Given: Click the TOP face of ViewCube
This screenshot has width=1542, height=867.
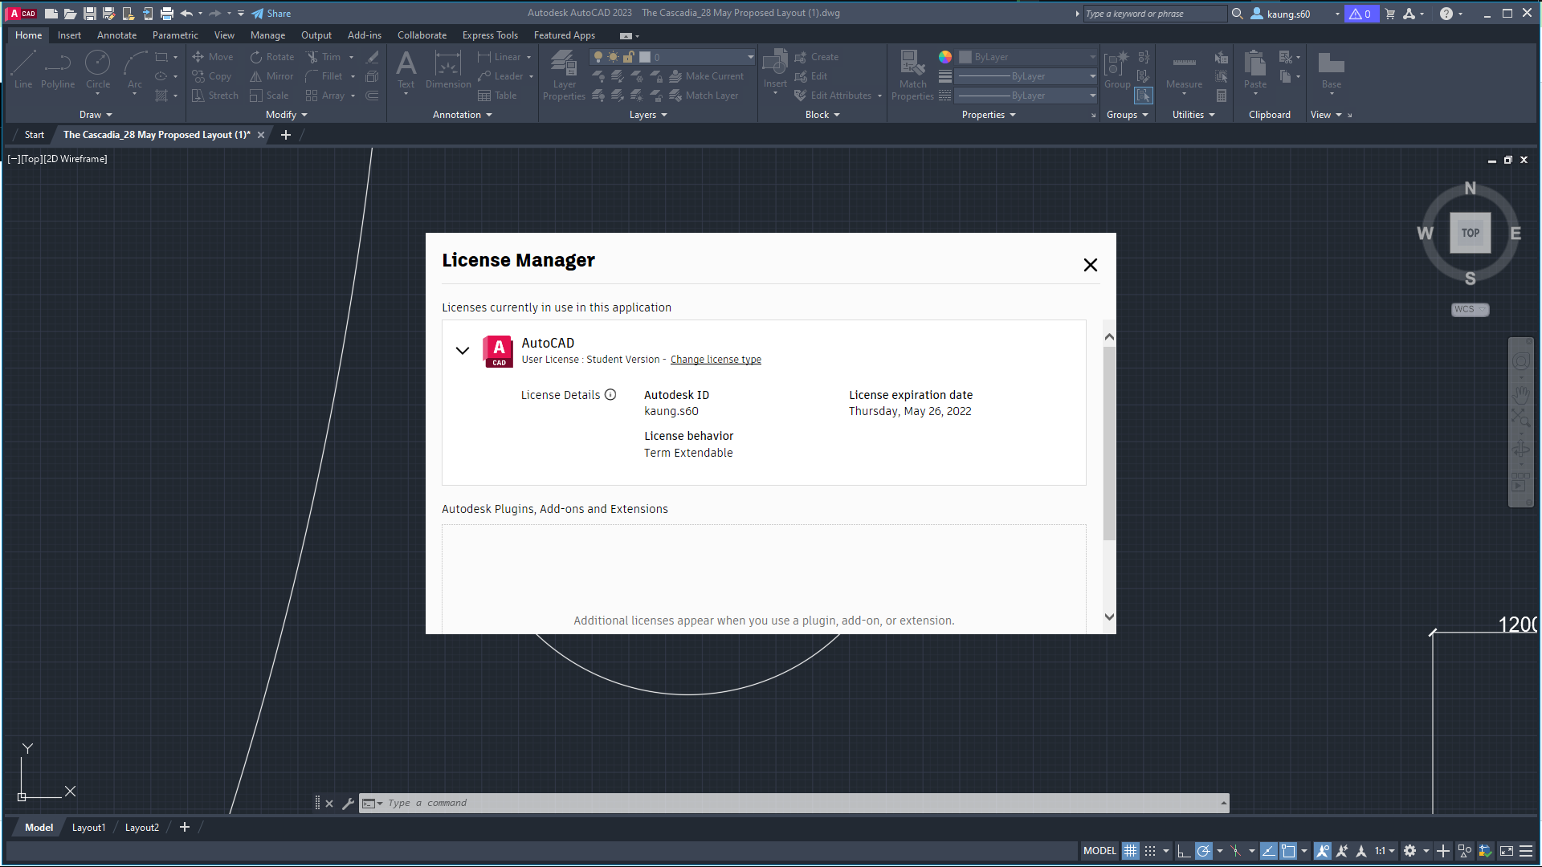Looking at the screenshot, I should (1470, 233).
